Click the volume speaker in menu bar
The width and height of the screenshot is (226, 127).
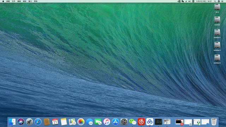[190, 1]
